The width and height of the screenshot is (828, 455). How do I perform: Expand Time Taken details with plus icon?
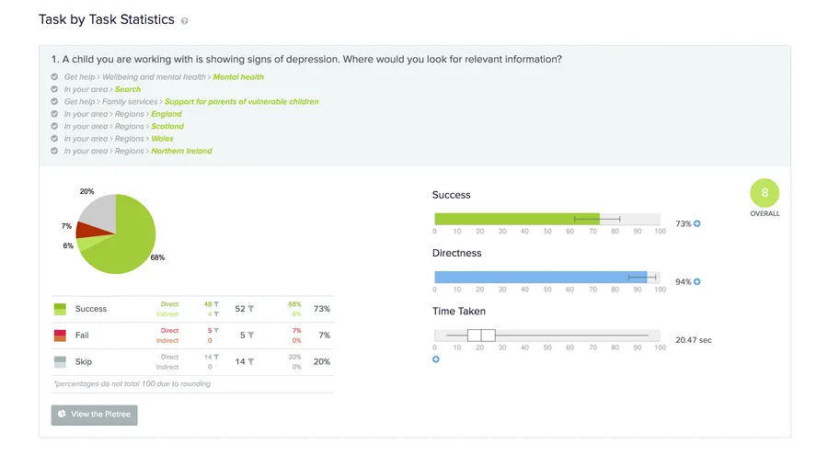[x=436, y=359]
